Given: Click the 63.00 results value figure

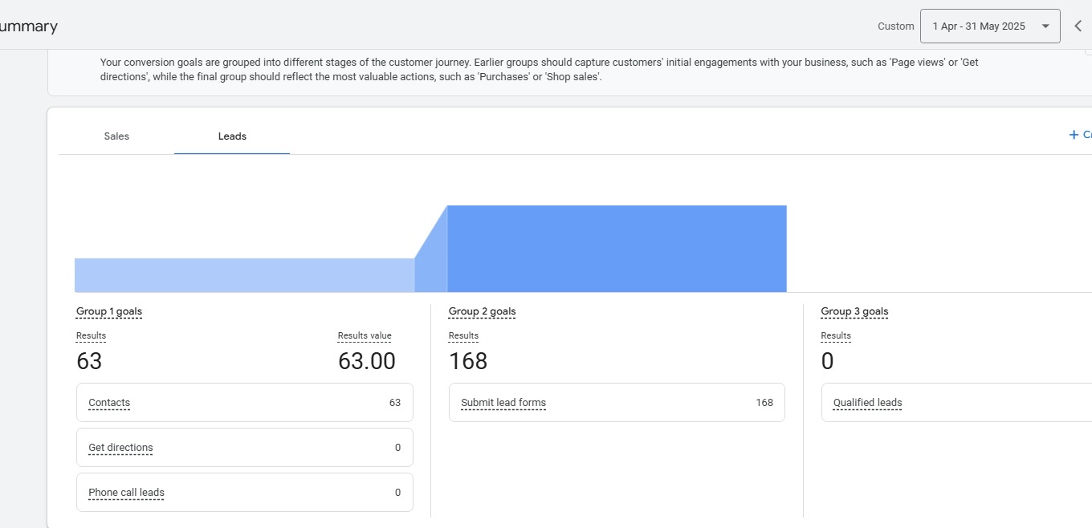Looking at the screenshot, I should (x=366, y=362).
